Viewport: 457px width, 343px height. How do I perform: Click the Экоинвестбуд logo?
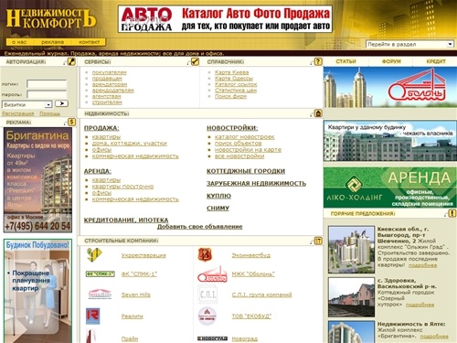pyautogui.click(x=206, y=254)
